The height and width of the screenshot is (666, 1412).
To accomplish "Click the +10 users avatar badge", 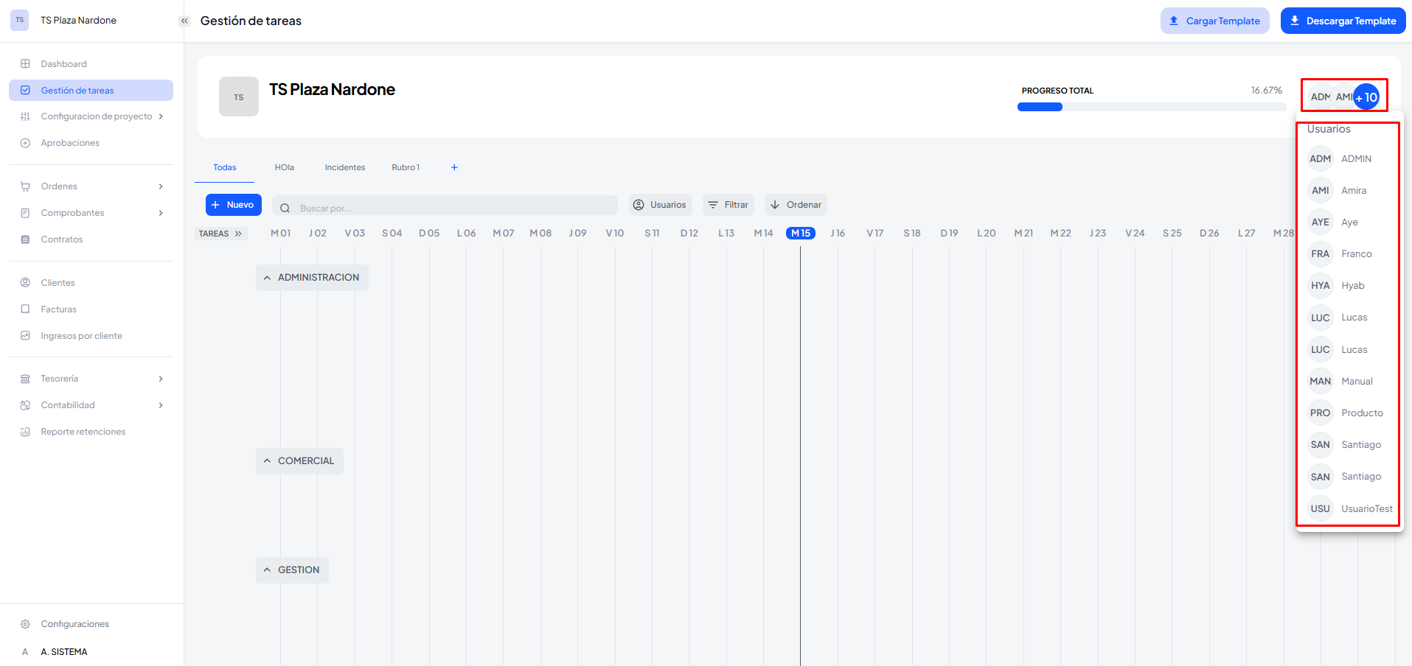I will [1366, 97].
